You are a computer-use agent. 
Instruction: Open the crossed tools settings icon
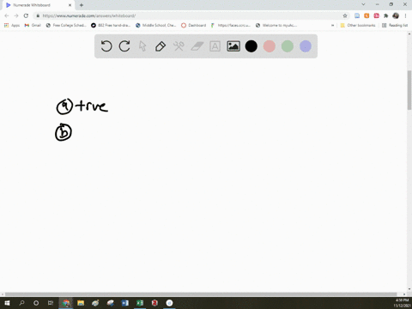click(x=179, y=46)
